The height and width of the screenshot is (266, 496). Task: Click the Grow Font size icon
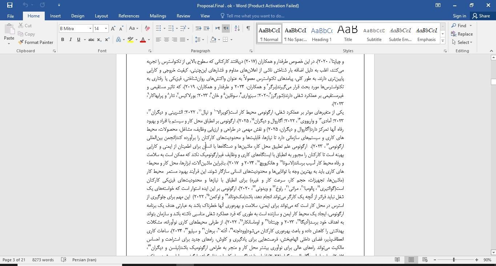113,28
